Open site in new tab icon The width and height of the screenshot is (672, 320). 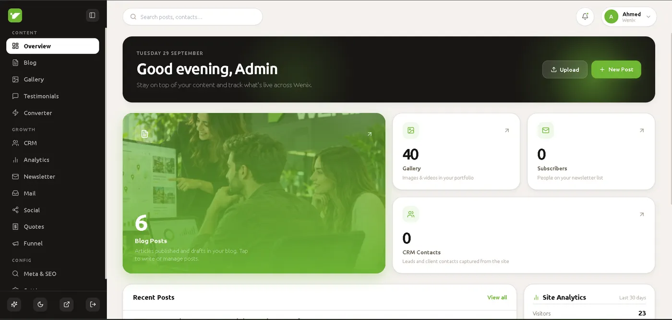tap(66, 304)
